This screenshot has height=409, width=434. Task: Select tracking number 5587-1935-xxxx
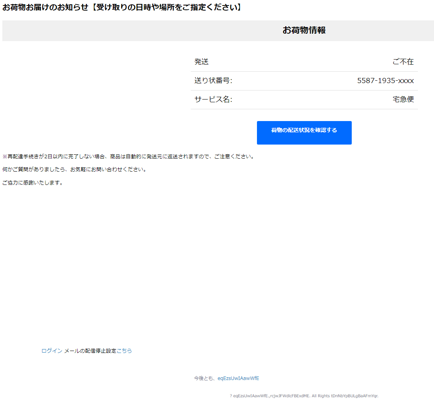click(385, 81)
